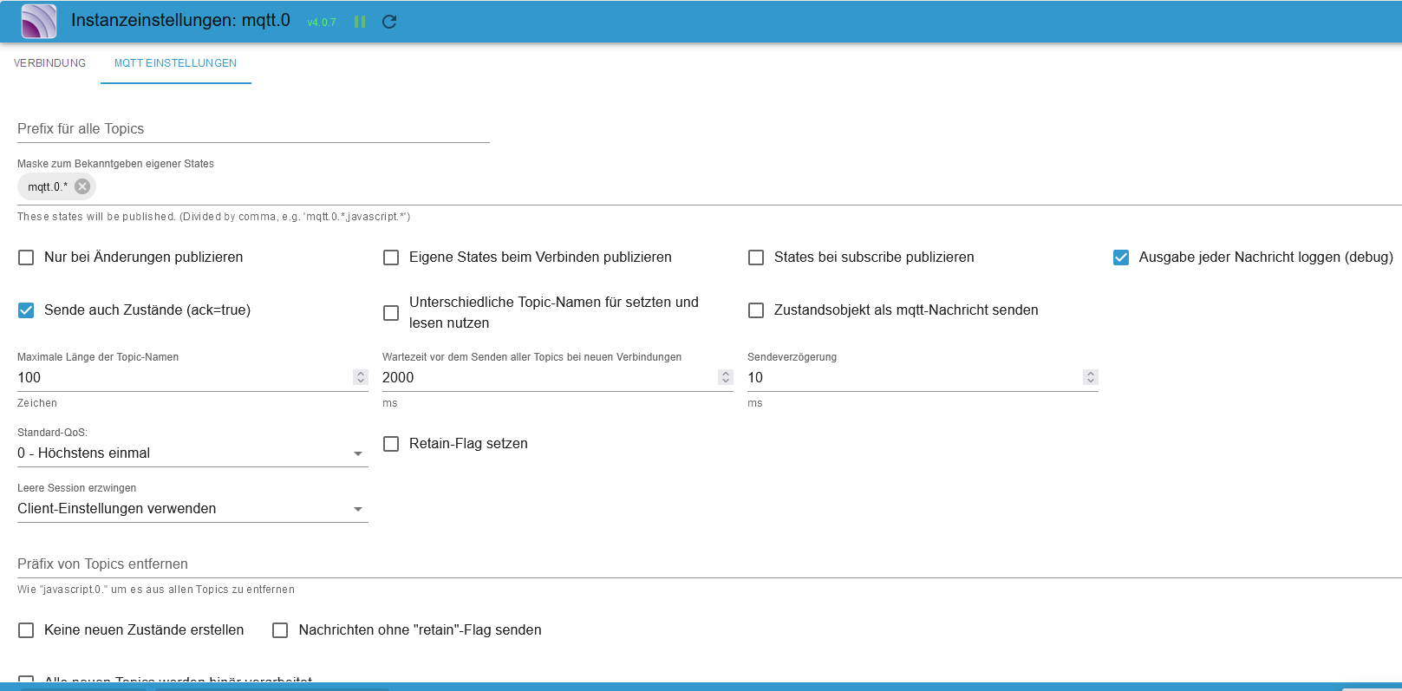This screenshot has width=1402, height=691.
Task: Remove the mqtt.0.* chip
Action: [82, 186]
